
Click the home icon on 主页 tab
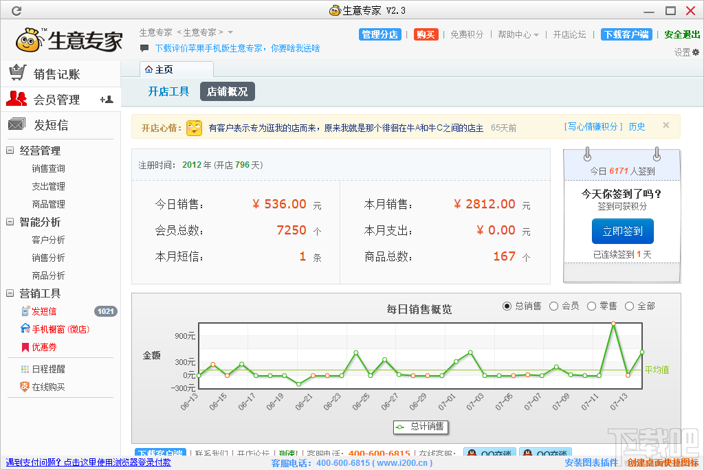(148, 69)
